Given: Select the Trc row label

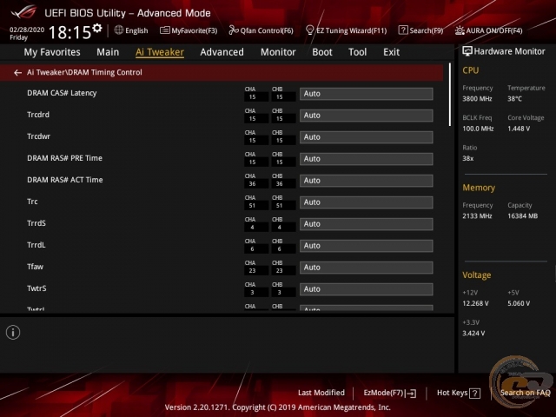Looking at the screenshot, I should 32,202.
